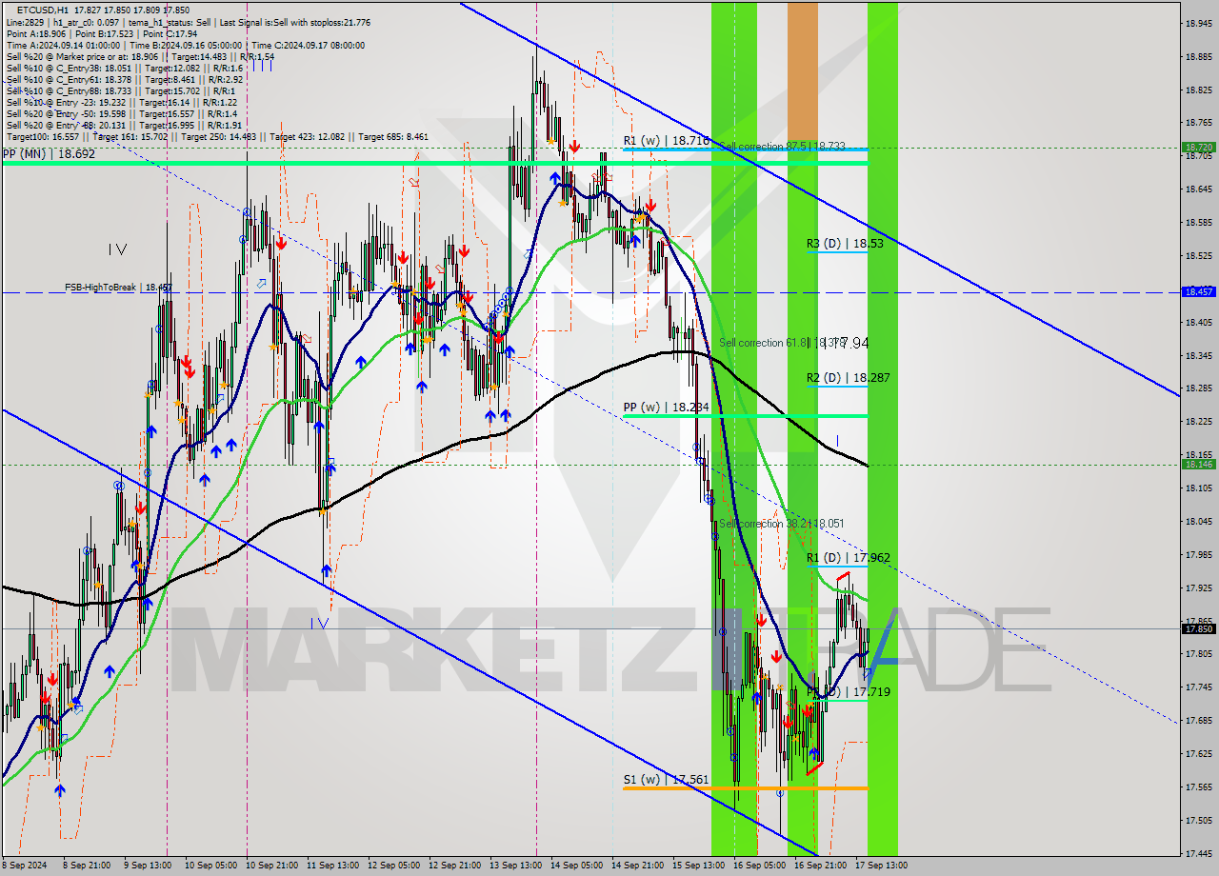1219x876 pixels.
Task: Click '16 Sep 21:00' on time axis
Action: 820,866
